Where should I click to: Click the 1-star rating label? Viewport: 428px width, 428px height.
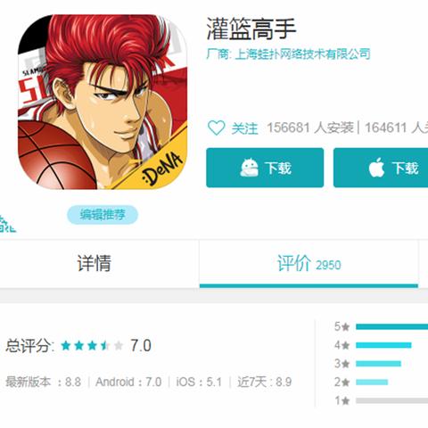342,400
